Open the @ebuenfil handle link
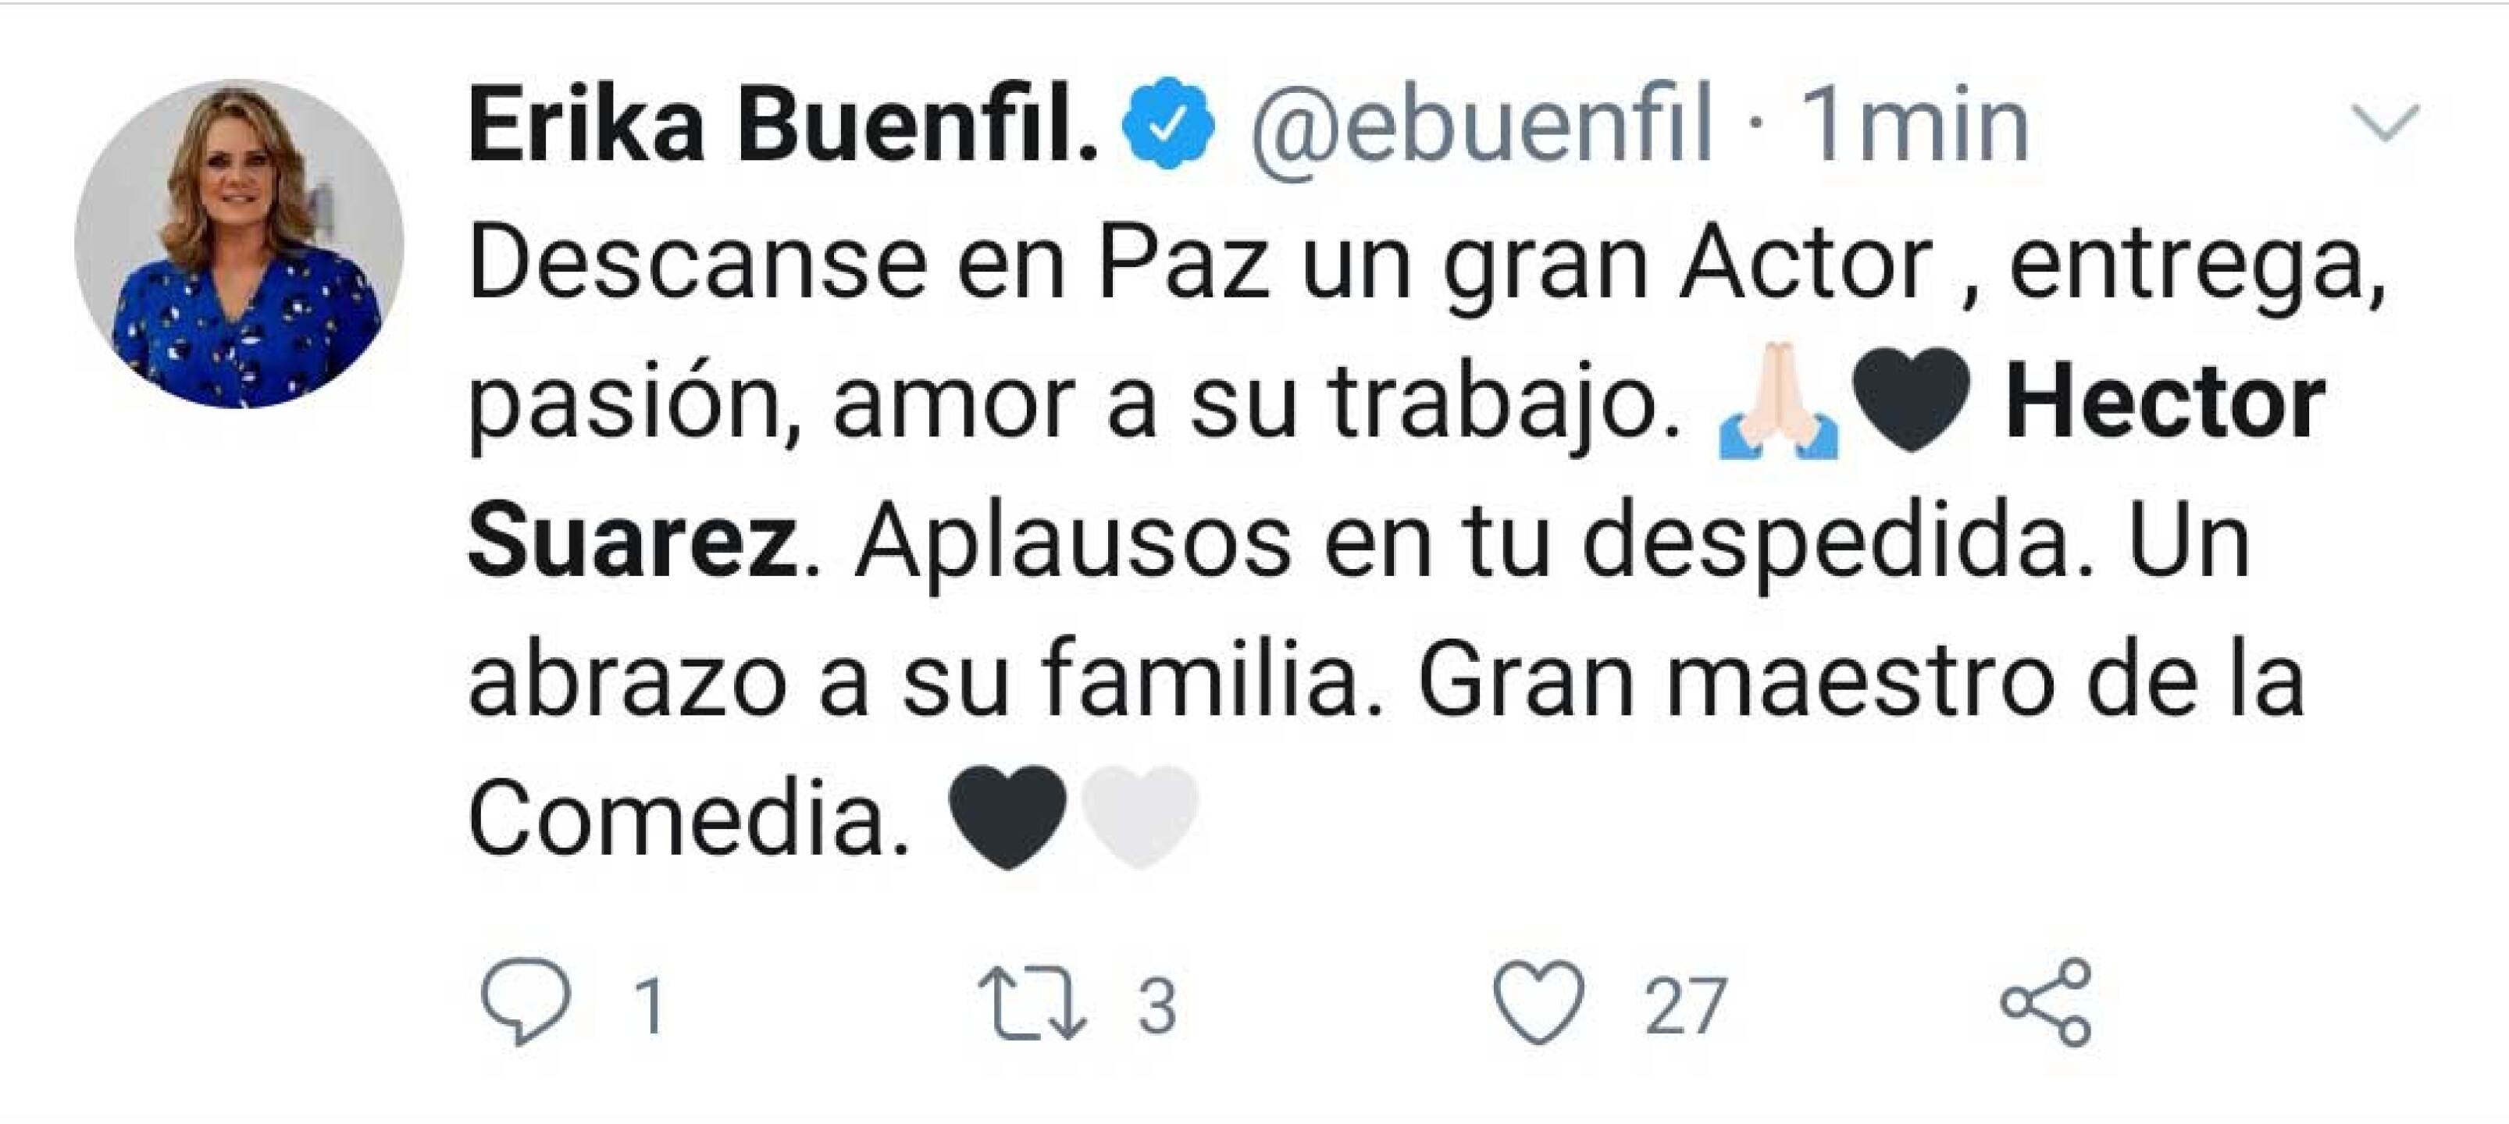 pos(1481,126)
